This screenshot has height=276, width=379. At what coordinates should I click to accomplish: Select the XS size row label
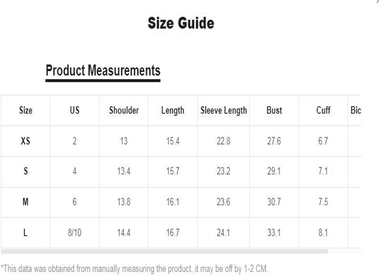point(26,141)
